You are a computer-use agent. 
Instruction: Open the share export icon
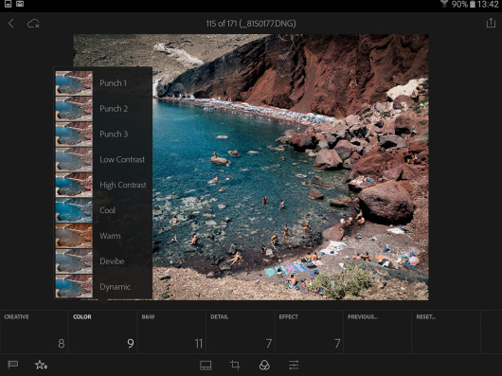pyautogui.click(x=491, y=23)
